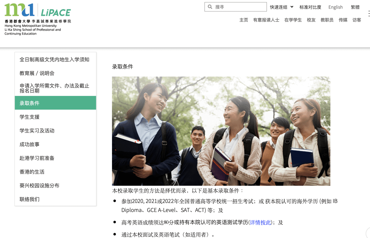Screen dimensions: 370x238
Task: Follow the 详情按此 hyperlink
Action: point(260,223)
